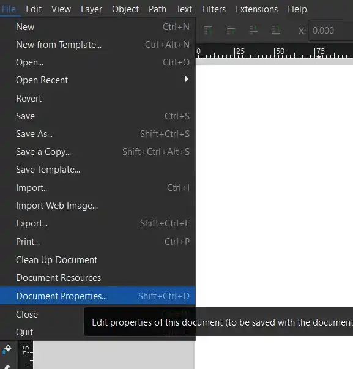
Task: Open the View menu
Action: (x=61, y=9)
